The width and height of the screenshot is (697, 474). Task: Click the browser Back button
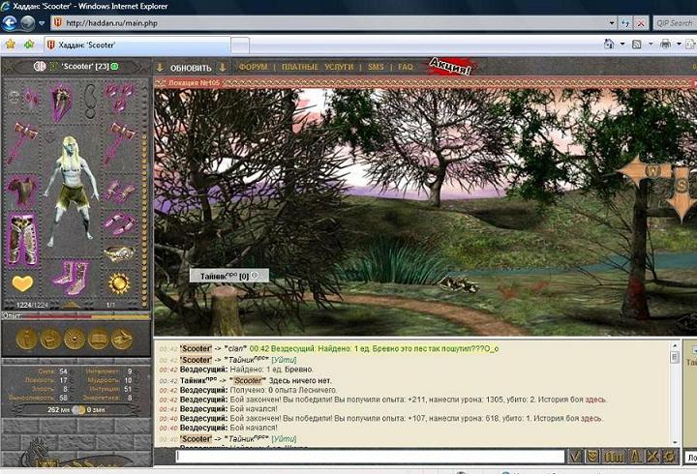coord(10,23)
